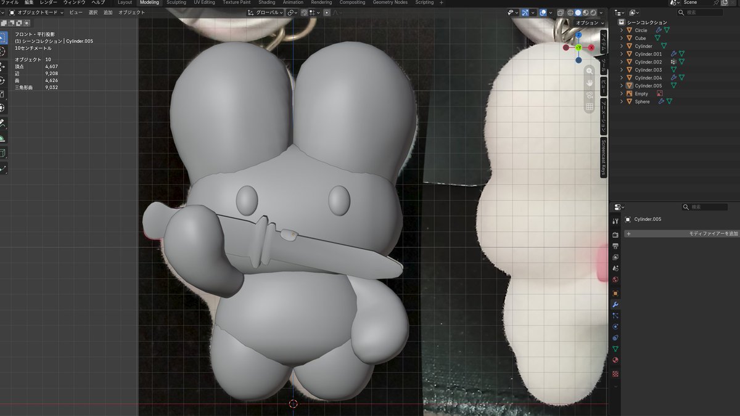Open the Object properties tab icon

coord(615,293)
